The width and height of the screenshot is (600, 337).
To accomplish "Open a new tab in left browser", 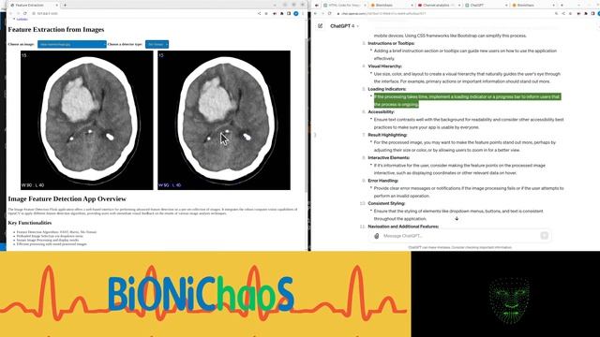I will [x=65, y=5].
